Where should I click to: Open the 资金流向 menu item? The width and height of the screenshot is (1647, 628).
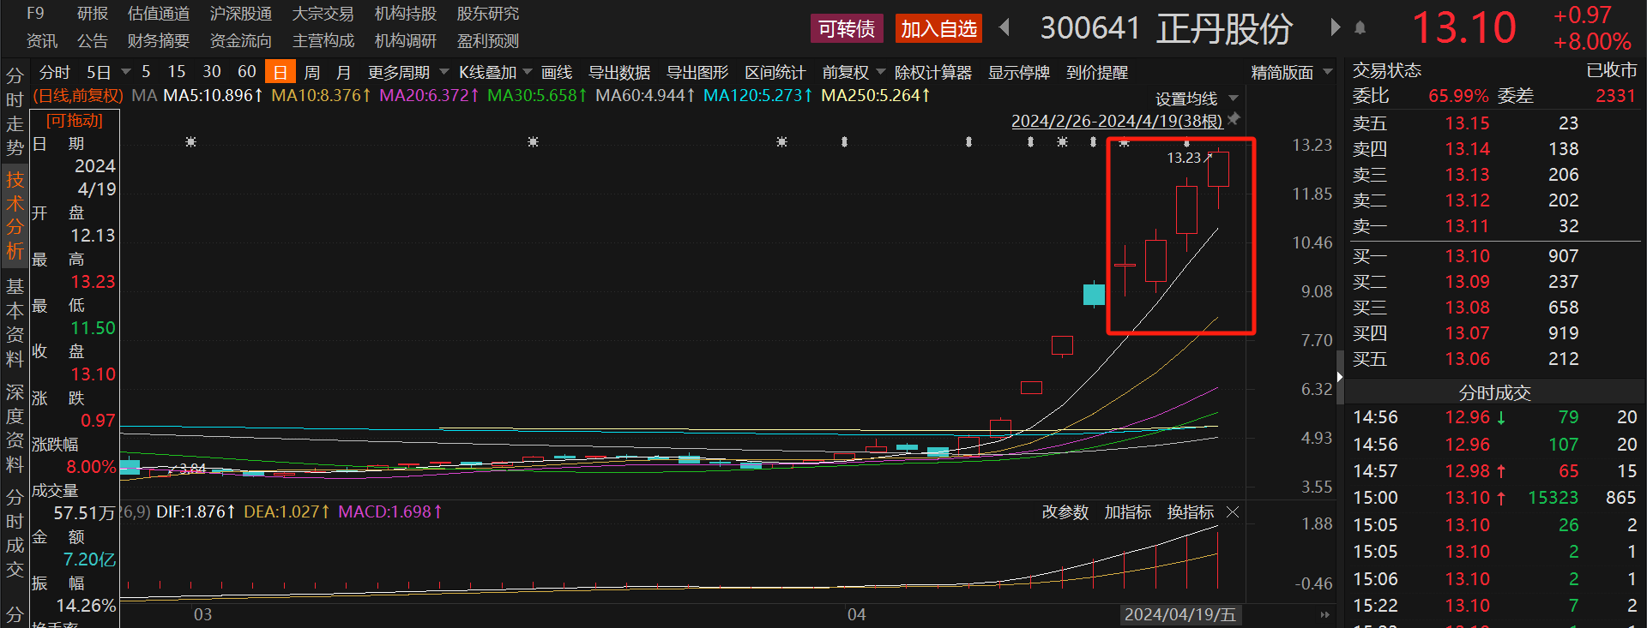click(x=240, y=40)
